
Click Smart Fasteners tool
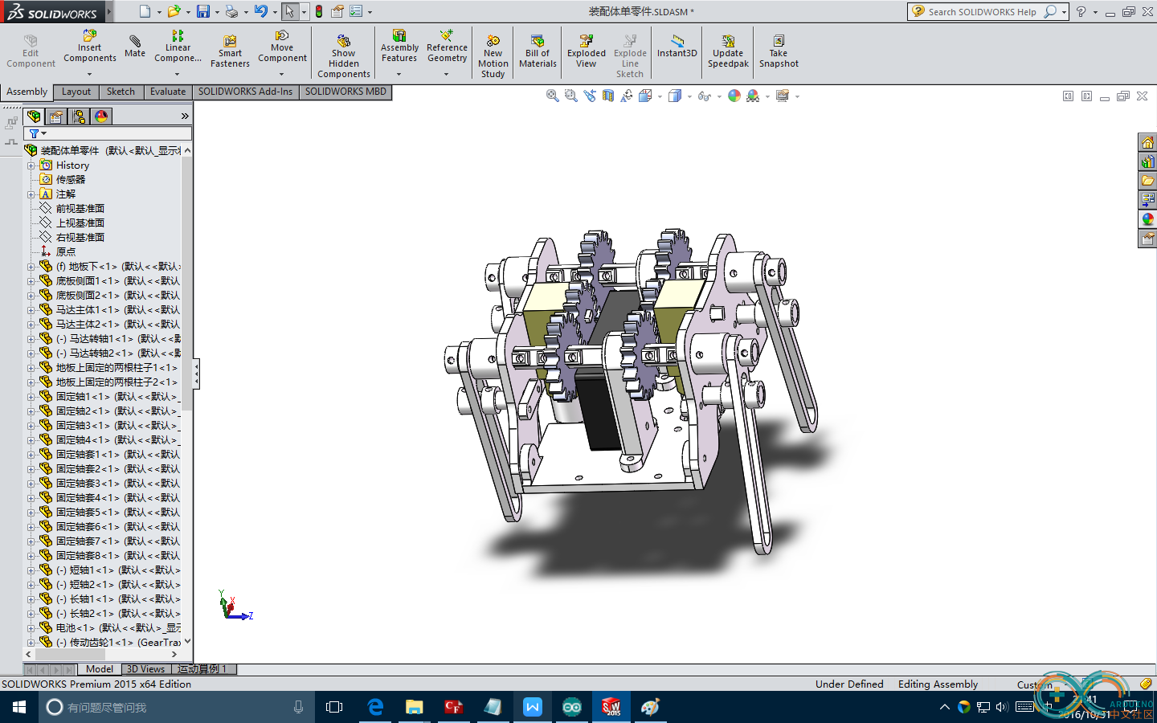tap(230, 51)
